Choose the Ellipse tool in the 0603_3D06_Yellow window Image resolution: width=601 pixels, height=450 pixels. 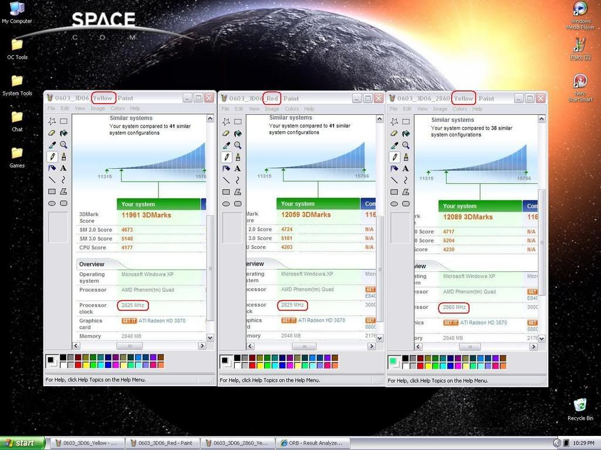coord(52,203)
